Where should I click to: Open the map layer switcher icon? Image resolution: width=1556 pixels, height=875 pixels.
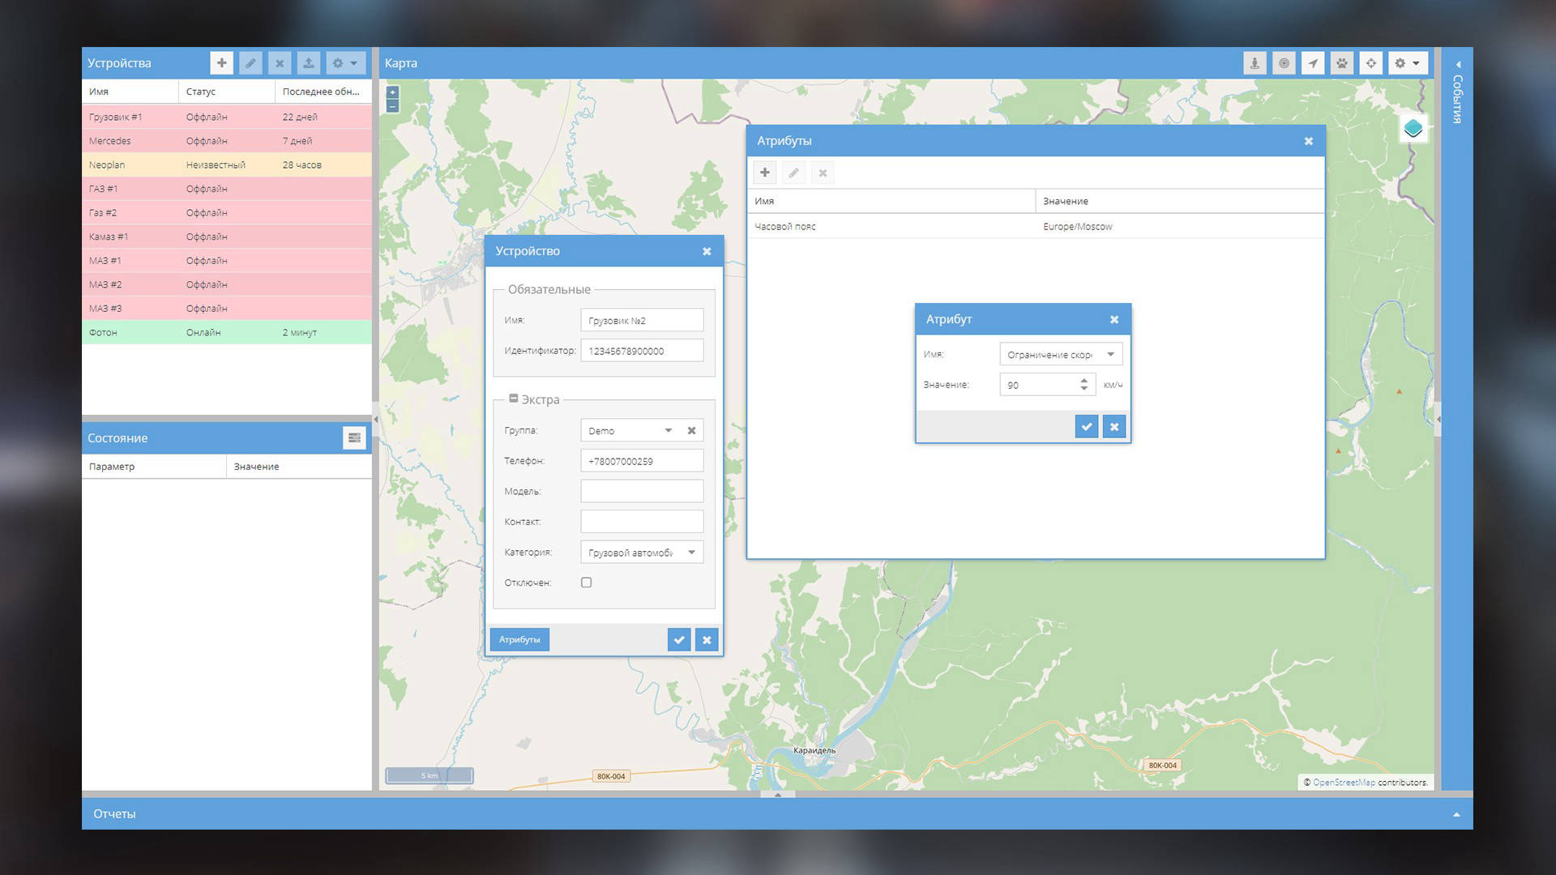1413,127
